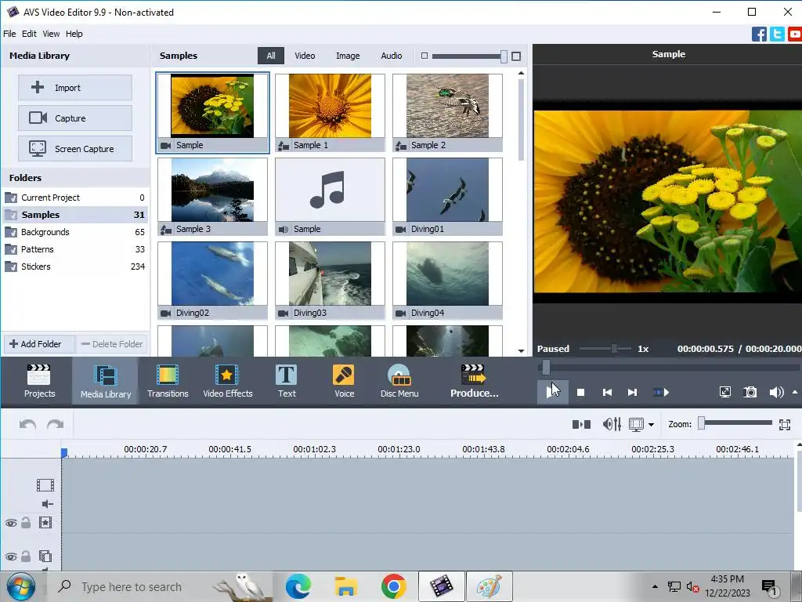Viewport: 802px width, 602px height.
Task: Toggle visibility of video effects track
Action: click(11, 523)
